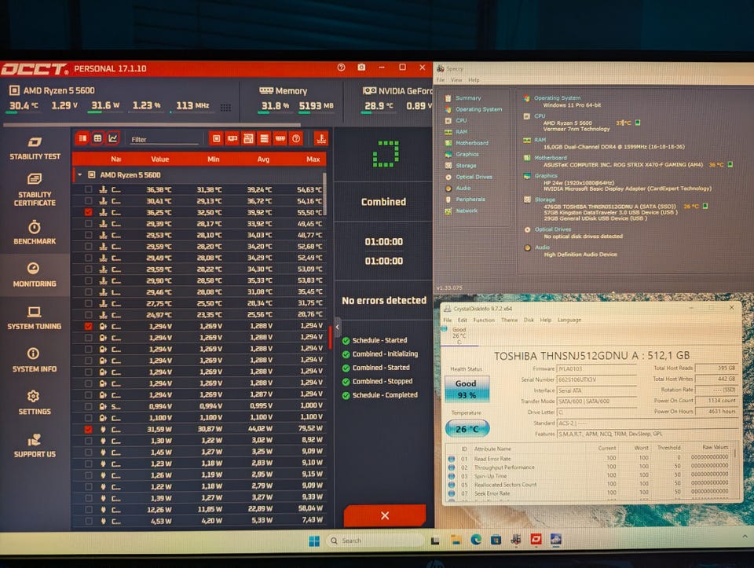Check the power row showing 12,26 W
The image size is (754, 568).
pyautogui.click(x=89, y=509)
